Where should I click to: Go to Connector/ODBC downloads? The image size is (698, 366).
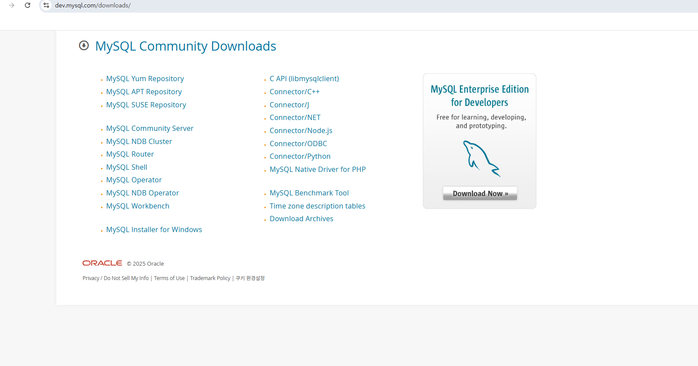[298, 144]
